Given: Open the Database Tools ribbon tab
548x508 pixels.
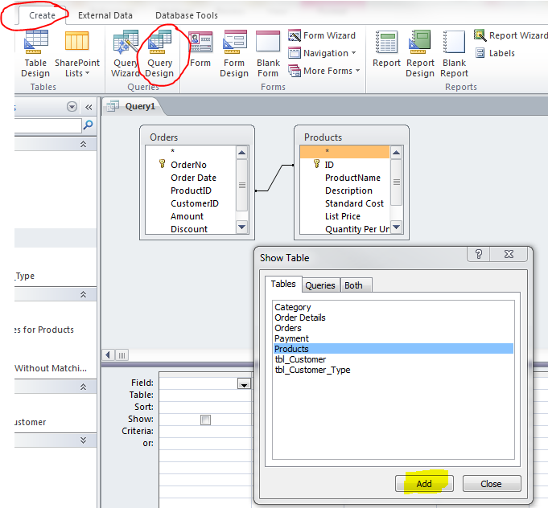Looking at the screenshot, I should click(x=186, y=15).
